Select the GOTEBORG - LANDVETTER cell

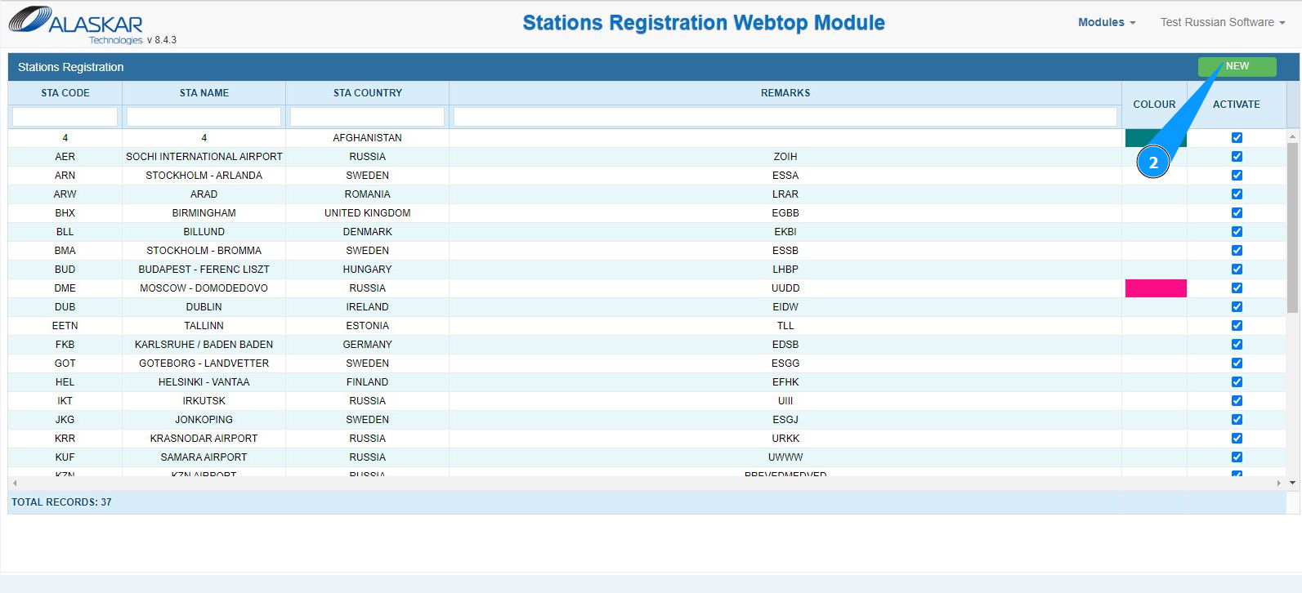tap(204, 363)
